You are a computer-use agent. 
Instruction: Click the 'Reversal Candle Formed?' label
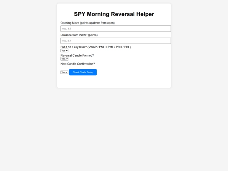tap(77, 55)
